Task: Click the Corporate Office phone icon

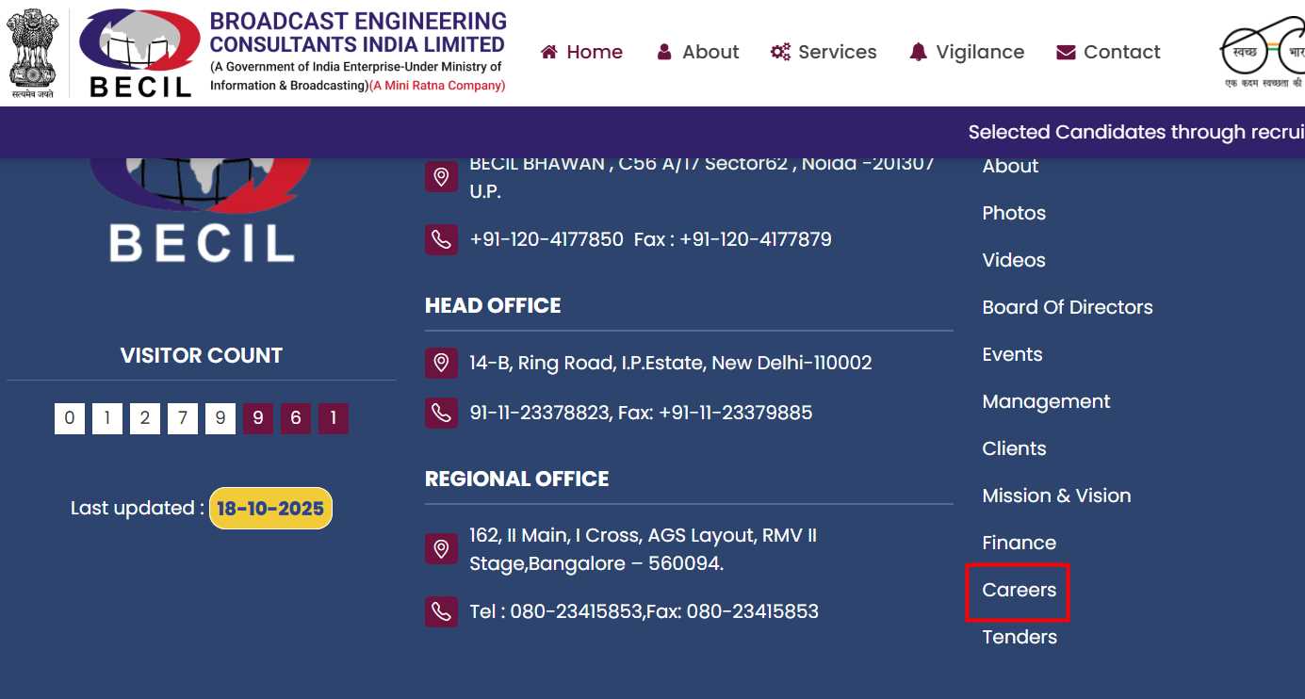Action: [x=441, y=239]
